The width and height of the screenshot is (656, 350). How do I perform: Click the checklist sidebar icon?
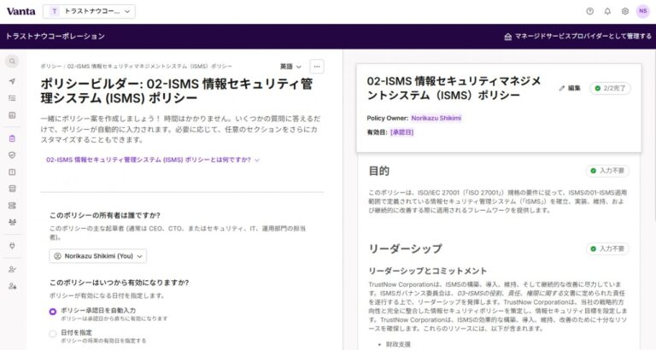tap(12, 98)
